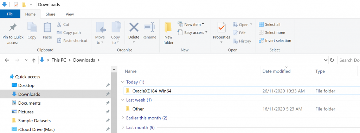Click the Back navigation arrow
This screenshot has height=133, width=360.
(x=7, y=60)
